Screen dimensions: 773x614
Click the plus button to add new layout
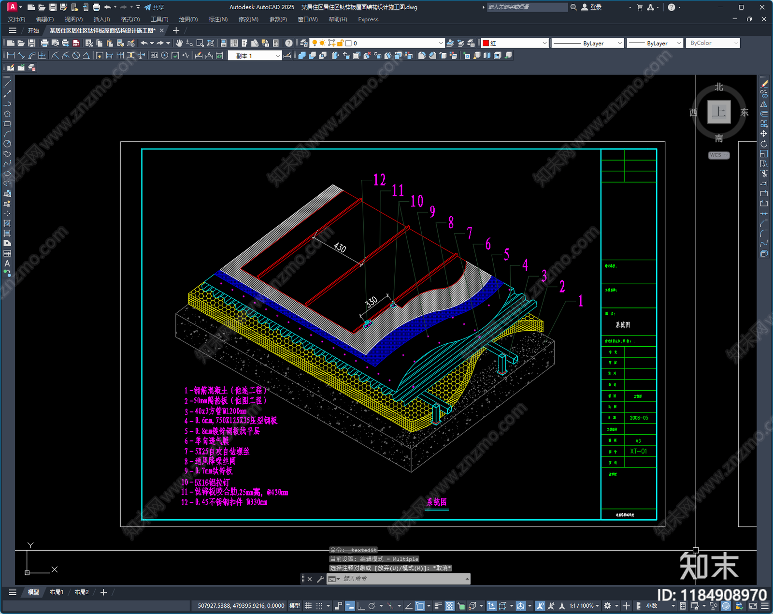[103, 592]
